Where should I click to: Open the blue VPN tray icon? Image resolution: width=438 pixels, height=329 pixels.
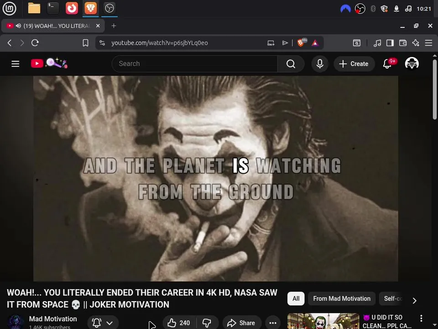pos(345,9)
